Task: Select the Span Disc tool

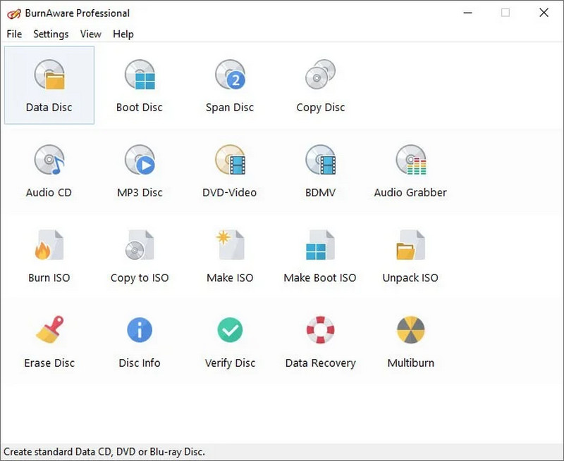Action: pos(230,76)
